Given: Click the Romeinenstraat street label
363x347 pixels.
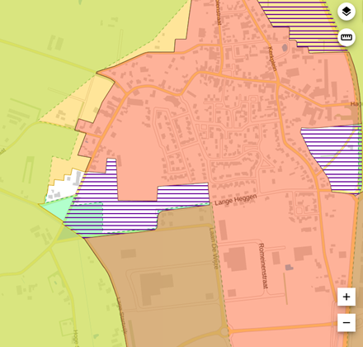Looking at the screenshot, I should [x=263, y=265].
